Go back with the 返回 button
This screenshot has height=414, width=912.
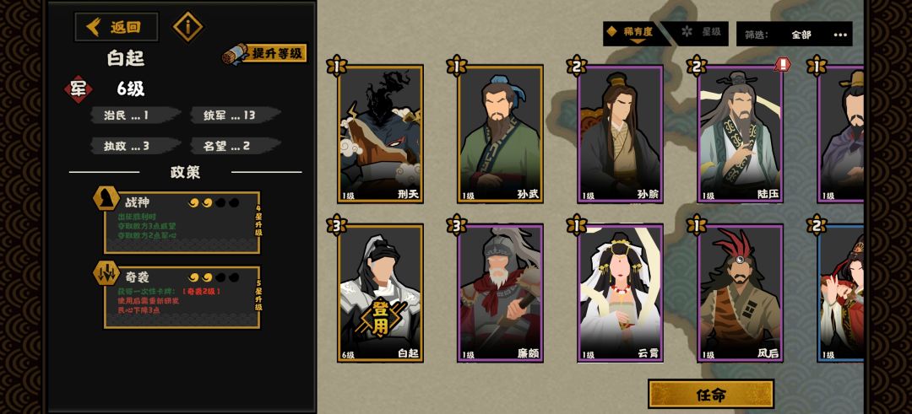pos(117,27)
